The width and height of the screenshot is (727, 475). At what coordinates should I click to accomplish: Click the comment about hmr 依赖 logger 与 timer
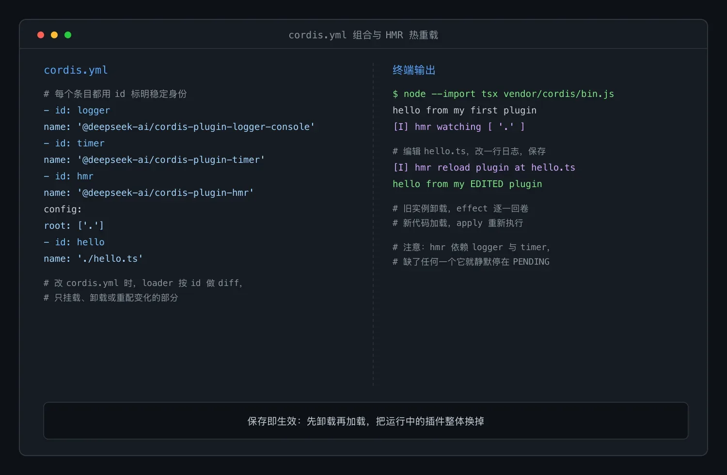[x=472, y=247]
